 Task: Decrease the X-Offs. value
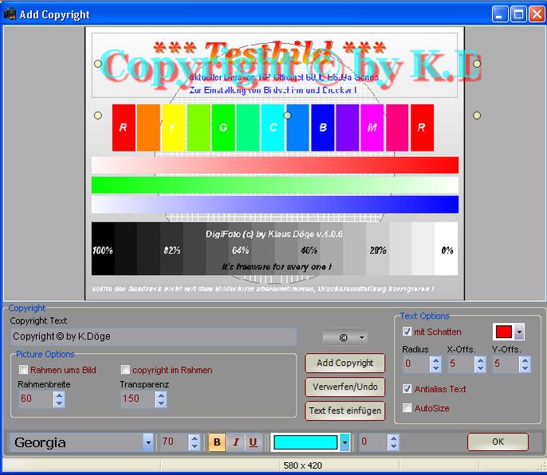click(480, 368)
